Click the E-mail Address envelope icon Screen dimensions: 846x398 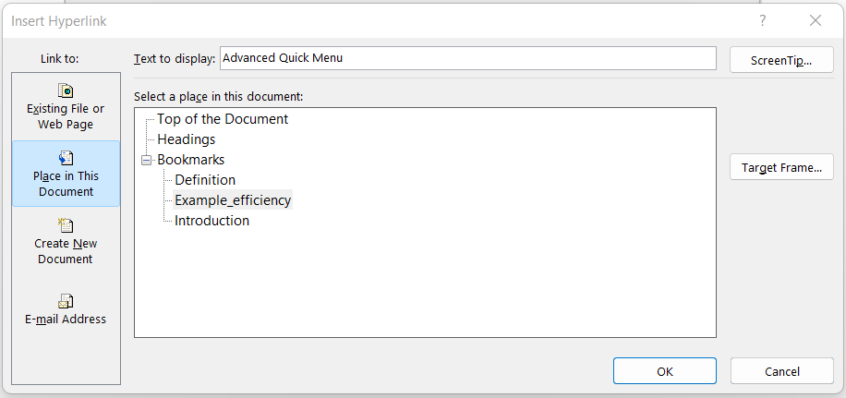pyautogui.click(x=66, y=301)
